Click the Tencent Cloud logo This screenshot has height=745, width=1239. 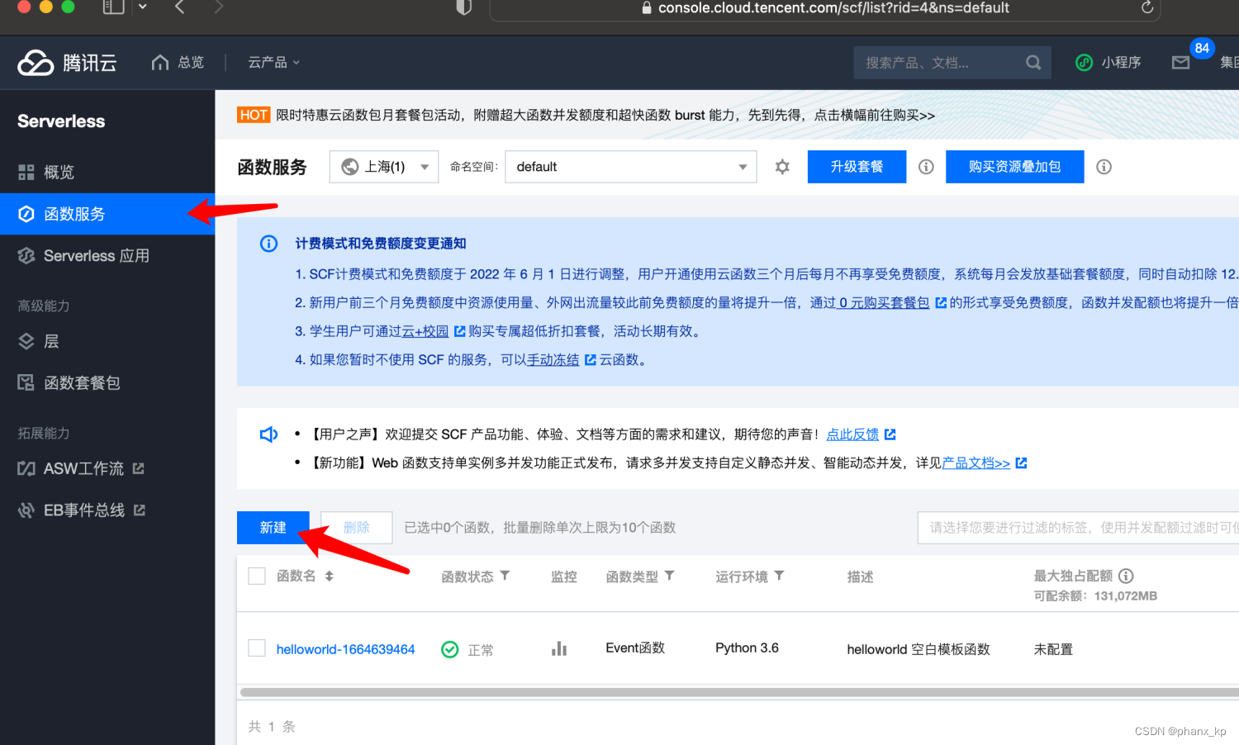tap(66, 62)
